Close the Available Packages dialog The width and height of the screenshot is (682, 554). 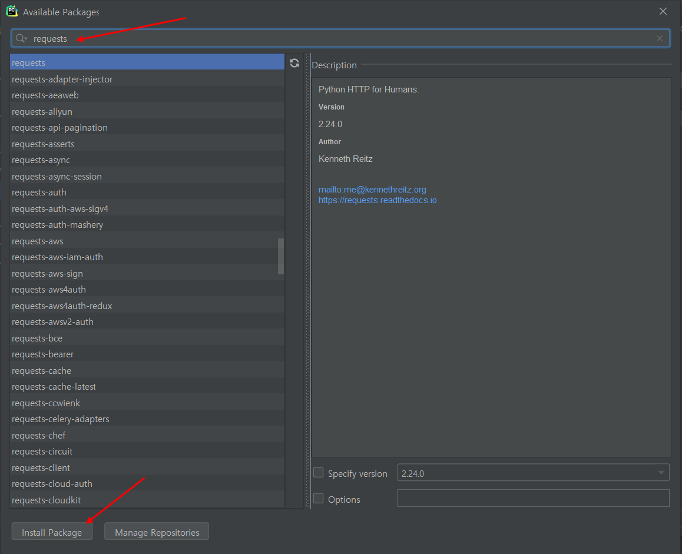click(663, 11)
